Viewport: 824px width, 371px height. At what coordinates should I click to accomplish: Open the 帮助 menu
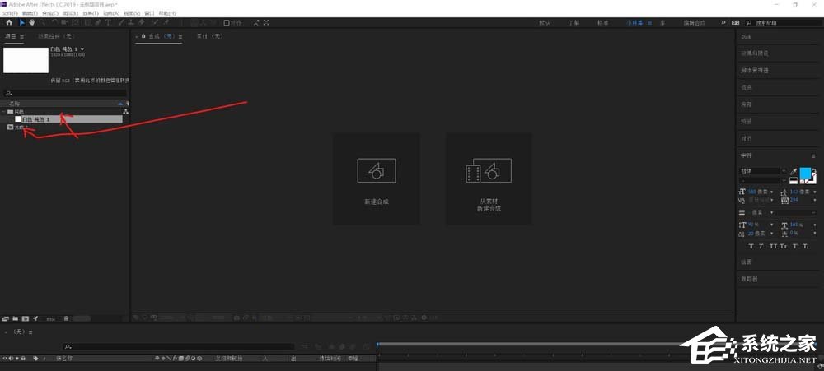[x=167, y=13]
